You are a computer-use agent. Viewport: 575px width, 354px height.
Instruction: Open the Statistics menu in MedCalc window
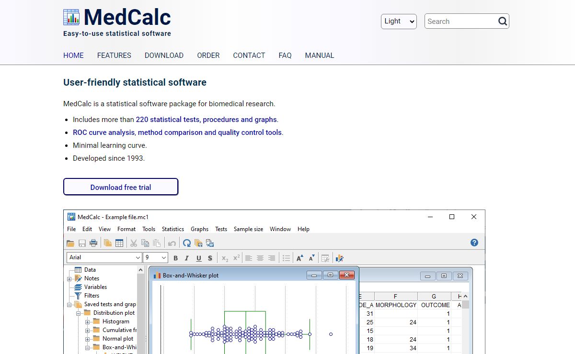(x=173, y=229)
